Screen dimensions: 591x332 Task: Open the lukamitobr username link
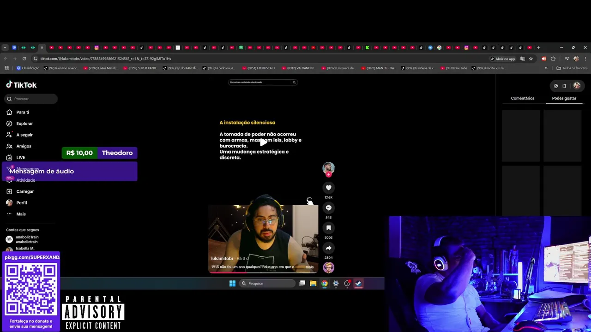click(222, 259)
